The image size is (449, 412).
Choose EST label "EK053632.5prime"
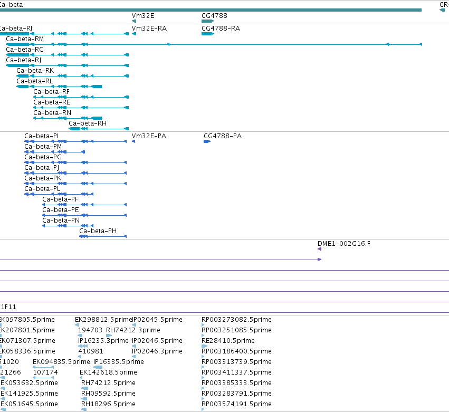29,384
